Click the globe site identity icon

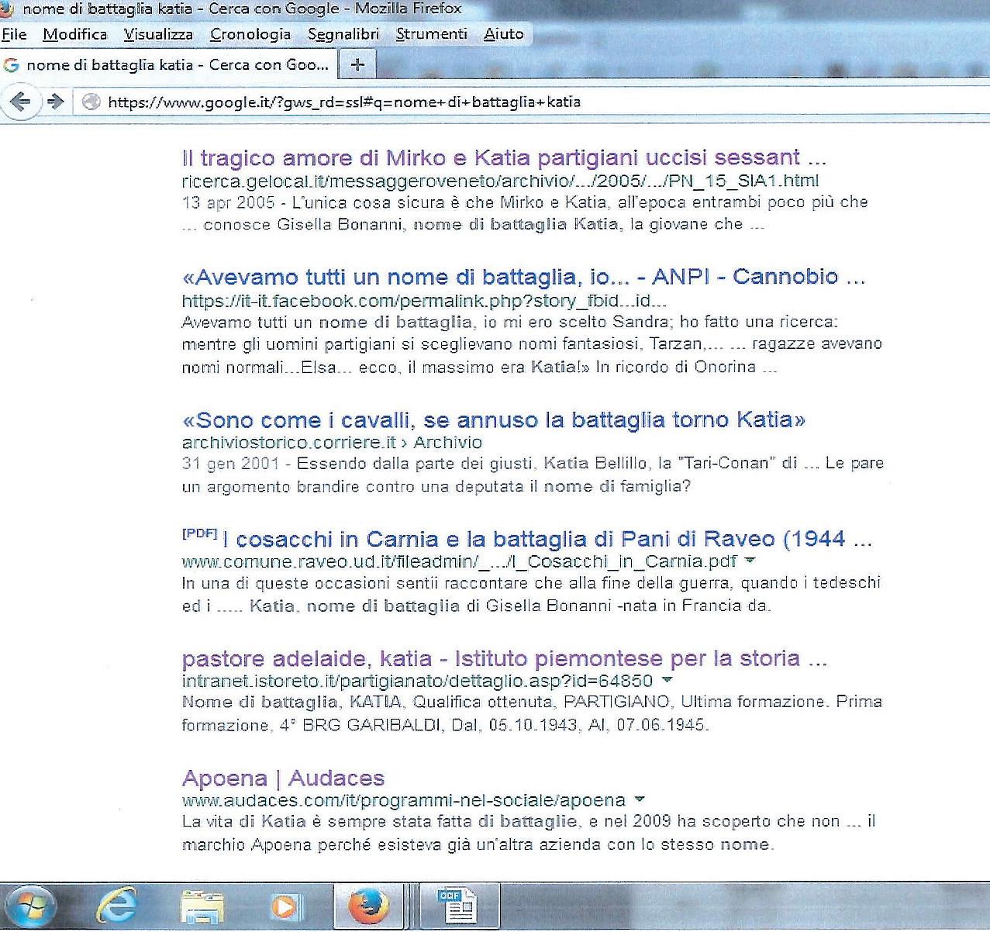(91, 102)
